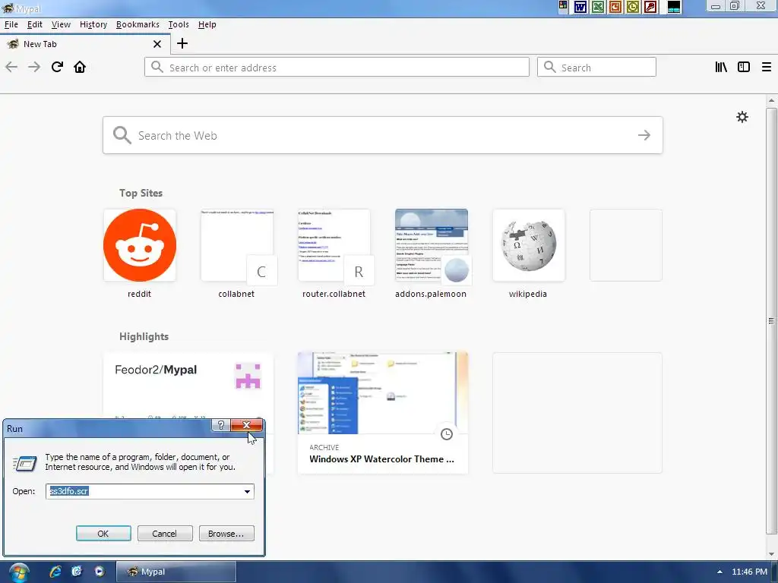Close the New Tab tab
This screenshot has height=583, width=778.
157,44
